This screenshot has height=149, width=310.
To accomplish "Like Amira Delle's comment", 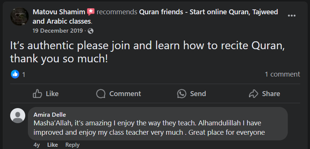I will [53, 145].
